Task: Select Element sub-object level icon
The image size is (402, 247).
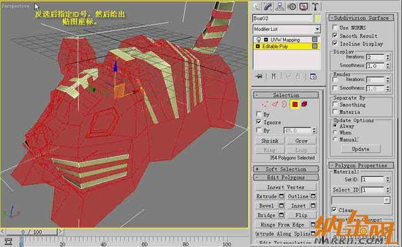Action: pyautogui.click(x=304, y=105)
